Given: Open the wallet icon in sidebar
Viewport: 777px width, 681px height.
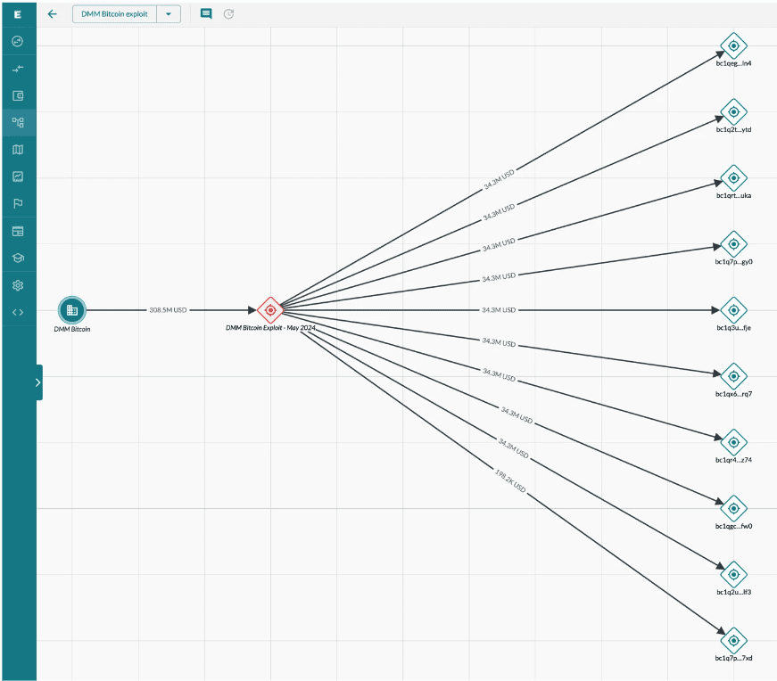Looking at the screenshot, I should click(18, 95).
